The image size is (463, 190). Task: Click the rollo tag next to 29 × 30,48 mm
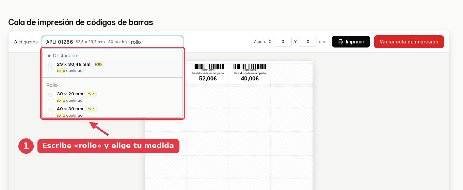tap(98, 64)
